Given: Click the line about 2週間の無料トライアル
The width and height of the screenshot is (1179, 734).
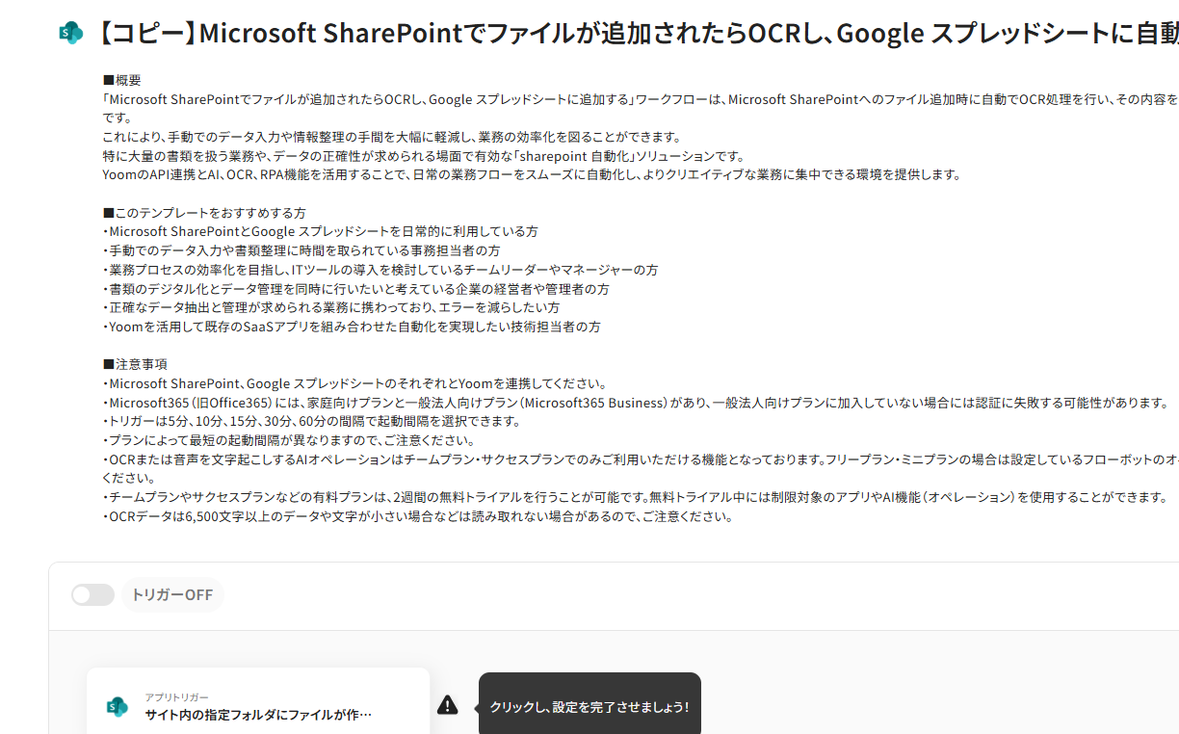Looking at the screenshot, I should click(x=635, y=497).
